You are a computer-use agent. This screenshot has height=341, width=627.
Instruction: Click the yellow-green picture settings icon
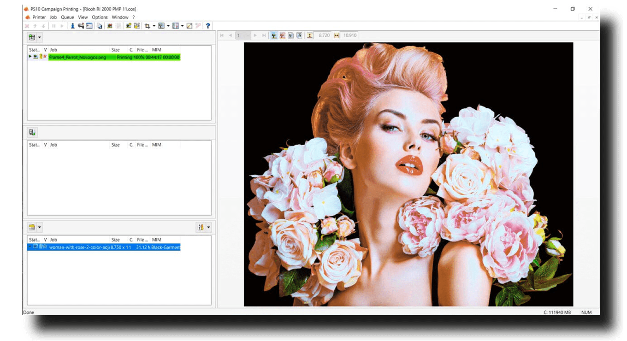coord(129,26)
